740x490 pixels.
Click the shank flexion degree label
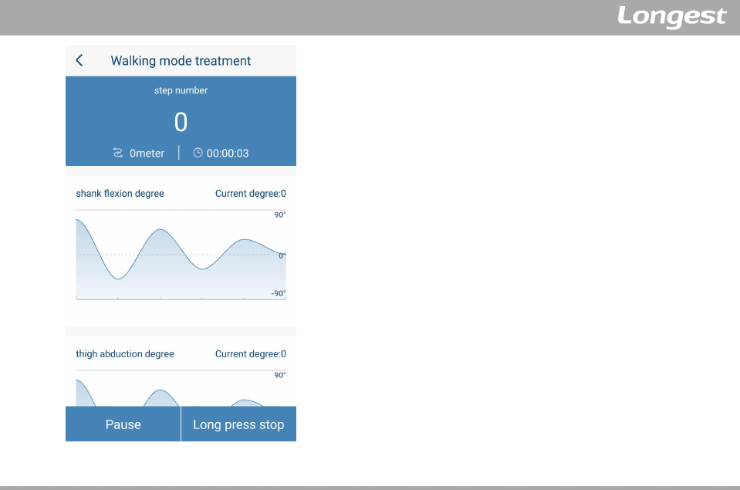(x=120, y=194)
